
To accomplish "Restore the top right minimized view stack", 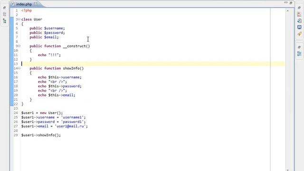I will 299,8.
